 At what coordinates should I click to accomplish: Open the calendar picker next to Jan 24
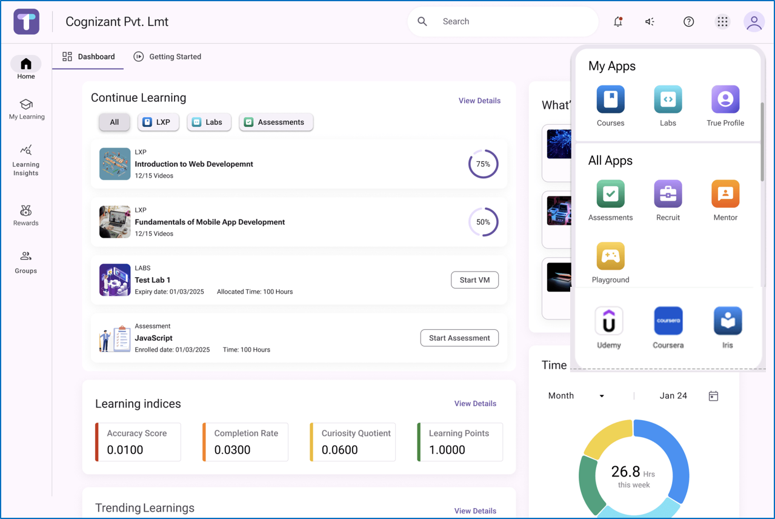click(x=713, y=396)
